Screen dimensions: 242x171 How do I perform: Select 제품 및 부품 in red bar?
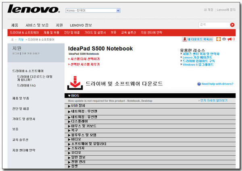click(51, 33)
